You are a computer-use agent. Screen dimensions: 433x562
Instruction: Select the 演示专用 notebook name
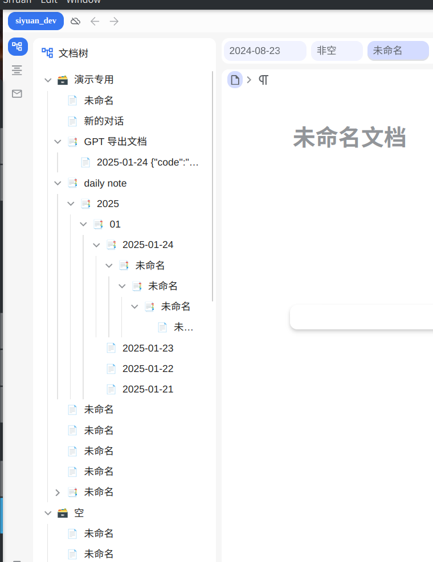click(x=93, y=80)
